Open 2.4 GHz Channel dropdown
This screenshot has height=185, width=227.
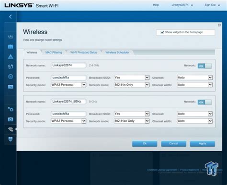(x=195, y=78)
